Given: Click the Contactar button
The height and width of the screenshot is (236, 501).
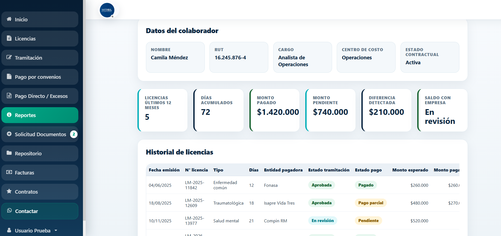Looking at the screenshot, I should (x=40, y=211).
